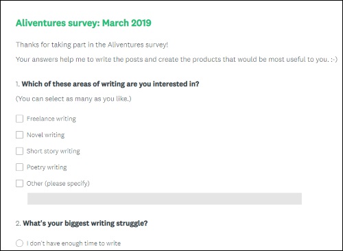Click 'I don't have enough time to write' text
343x251 pixels.
tap(73, 243)
